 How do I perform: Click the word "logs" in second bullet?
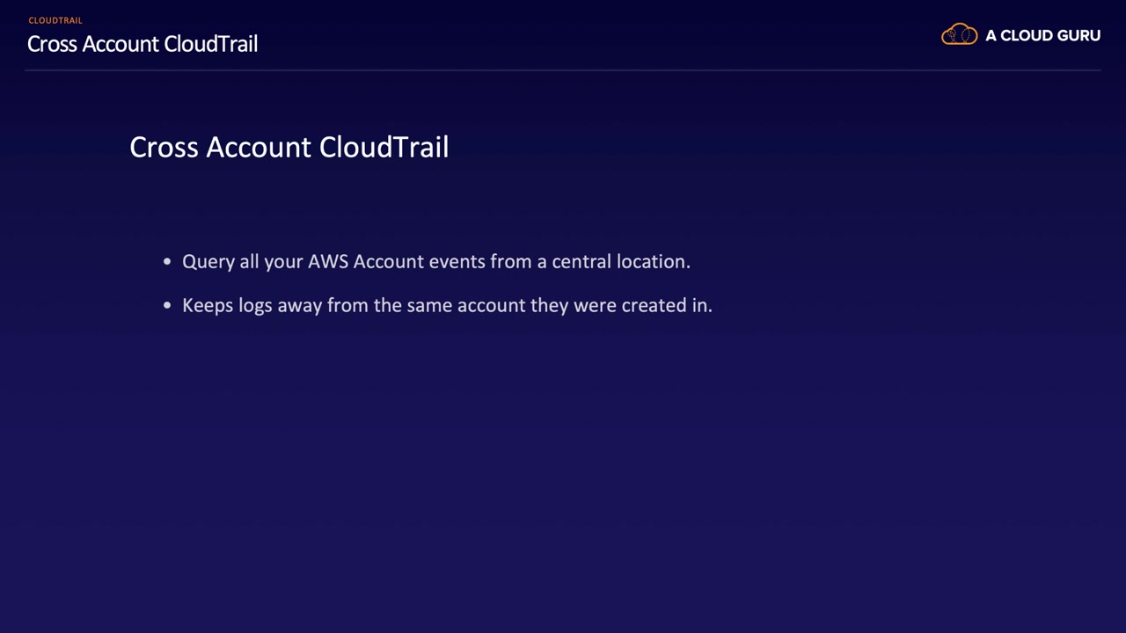(255, 306)
